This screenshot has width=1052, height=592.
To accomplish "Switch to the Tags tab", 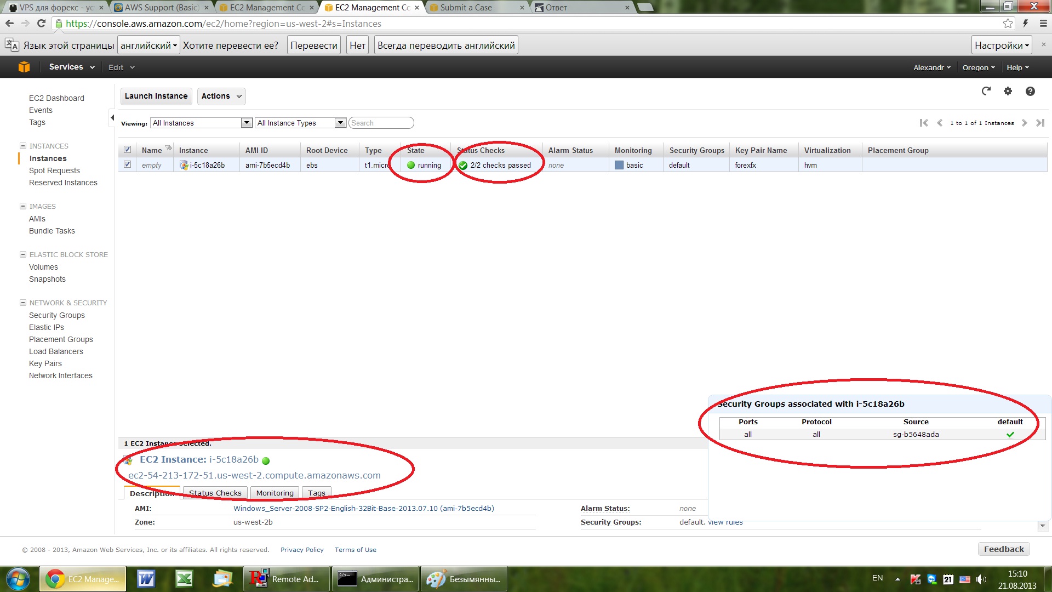I will pos(317,493).
